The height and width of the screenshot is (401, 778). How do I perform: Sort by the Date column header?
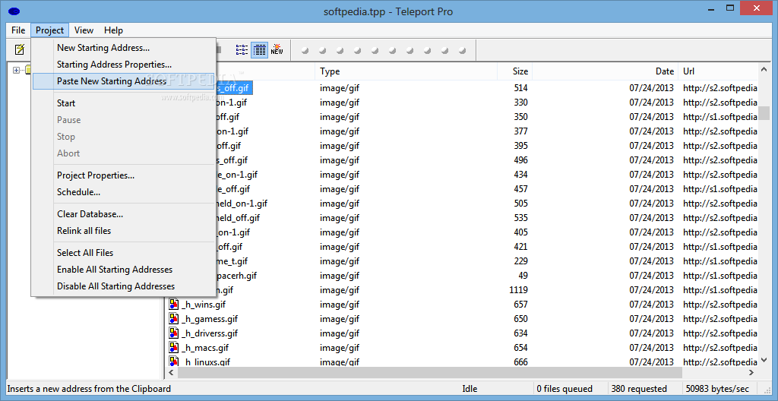pyautogui.click(x=605, y=71)
